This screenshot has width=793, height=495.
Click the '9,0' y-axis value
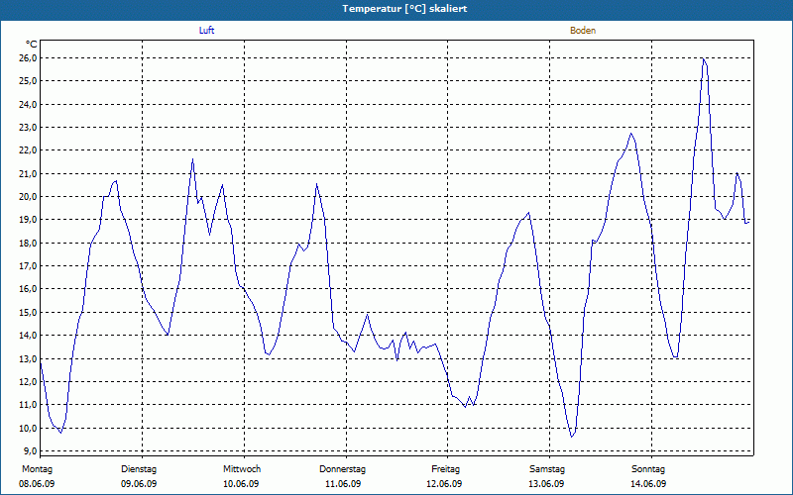30,450
